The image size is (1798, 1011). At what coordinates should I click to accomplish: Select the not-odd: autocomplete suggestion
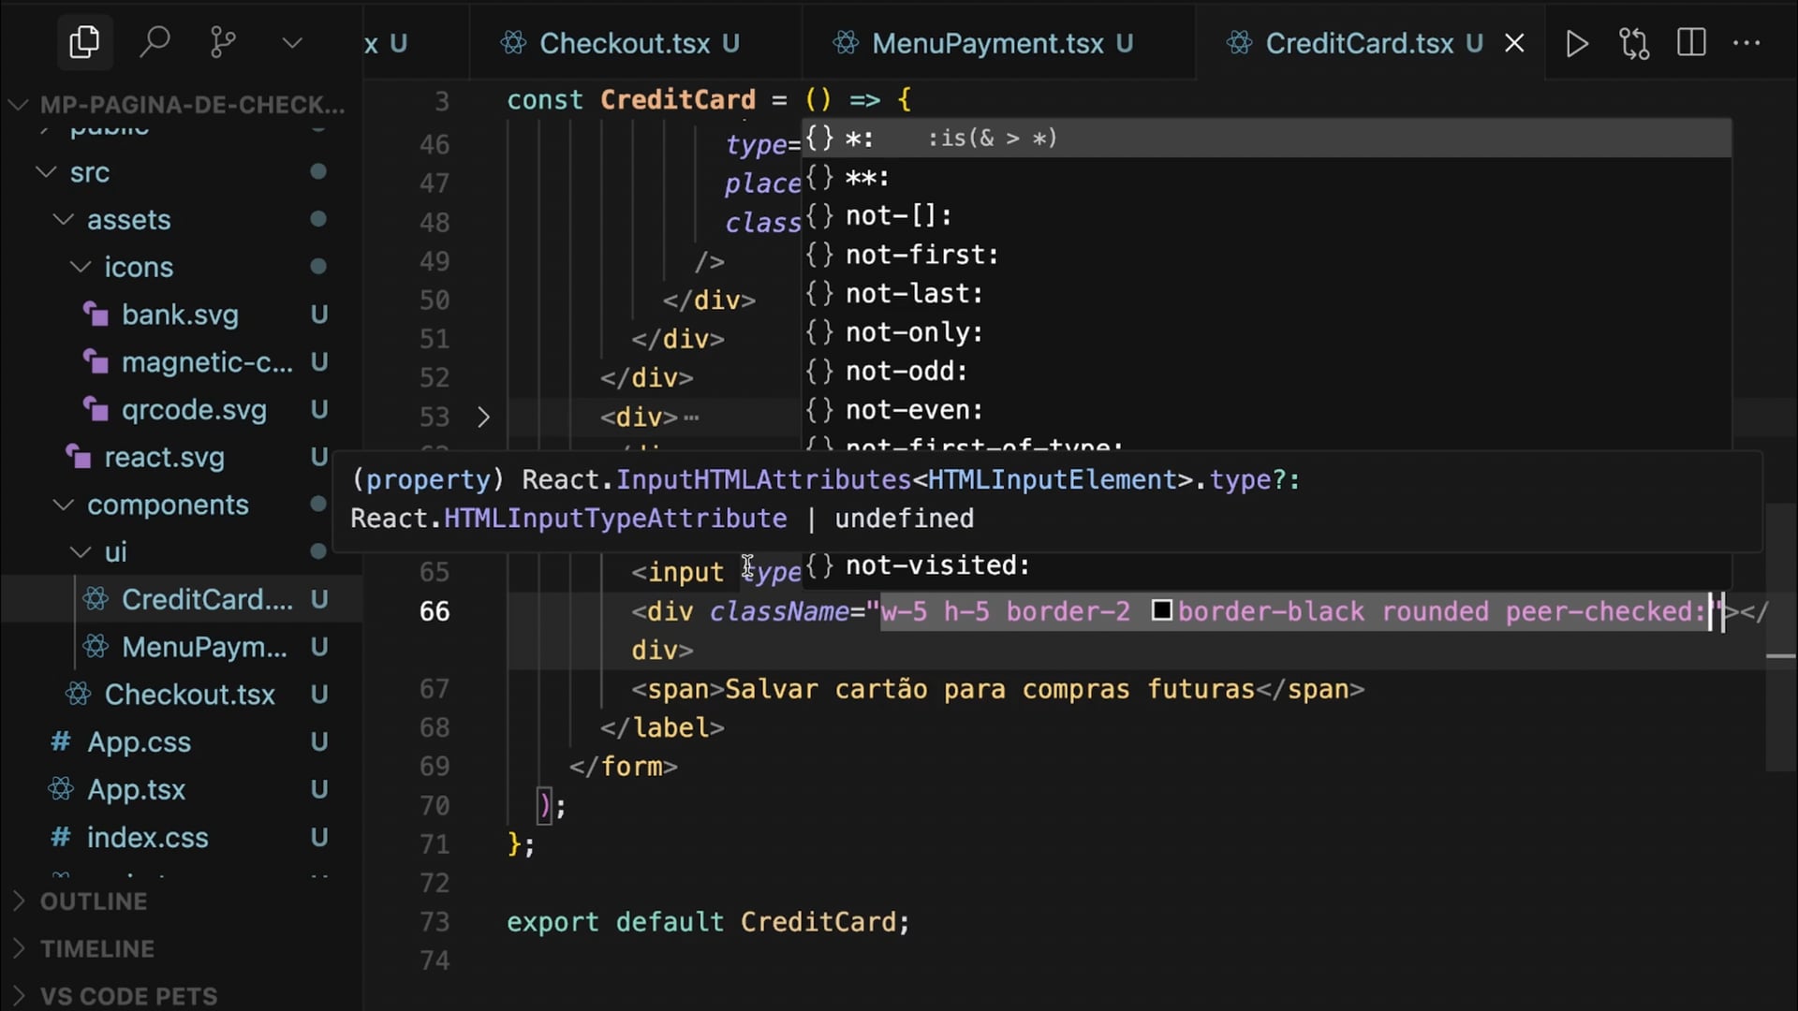(906, 371)
